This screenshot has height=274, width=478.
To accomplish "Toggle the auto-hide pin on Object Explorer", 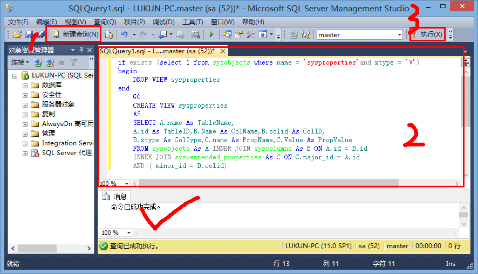I will tap(81, 50).
